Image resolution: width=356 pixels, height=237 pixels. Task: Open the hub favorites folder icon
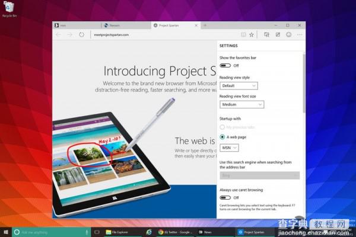(266, 34)
